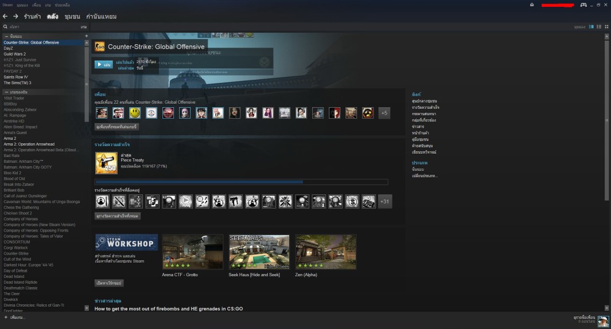Click the library search field
Image resolution: width=611 pixels, height=329 pixels.
coord(44,27)
